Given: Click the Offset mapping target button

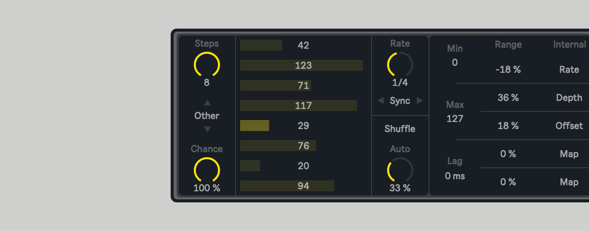Looking at the screenshot, I should point(569,126).
